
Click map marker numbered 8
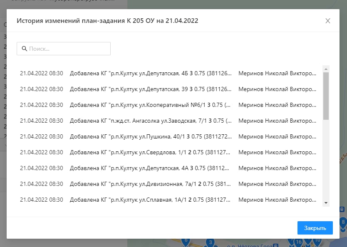342,222
